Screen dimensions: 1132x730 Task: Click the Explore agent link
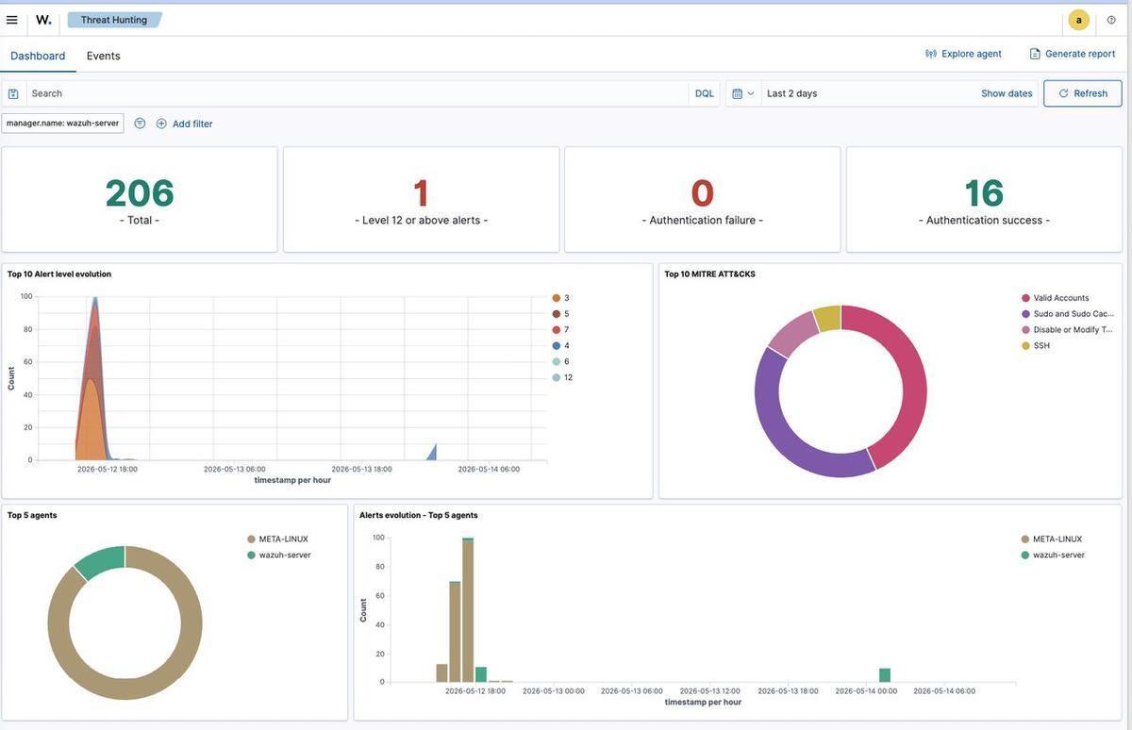pyautogui.click(x=972, y=54)
